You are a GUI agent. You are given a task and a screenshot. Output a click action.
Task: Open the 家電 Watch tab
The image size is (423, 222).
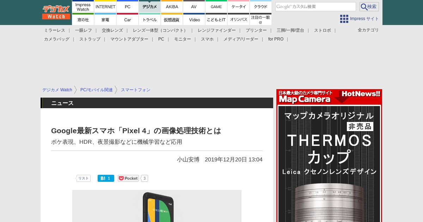105,19
